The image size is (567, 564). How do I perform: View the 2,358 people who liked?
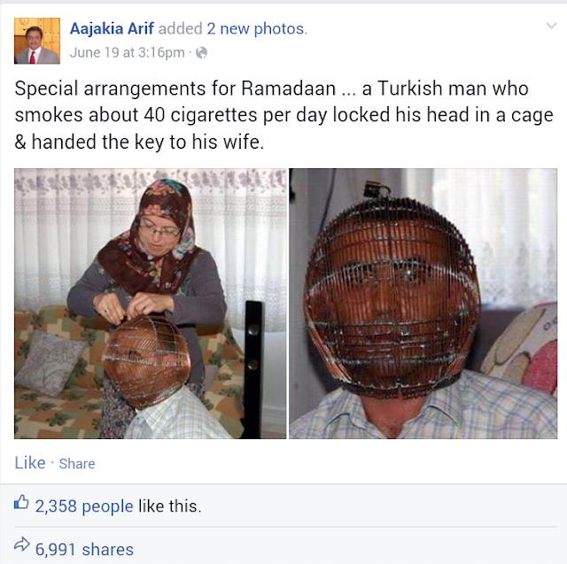pyautogui.click(x=84, y=506)
